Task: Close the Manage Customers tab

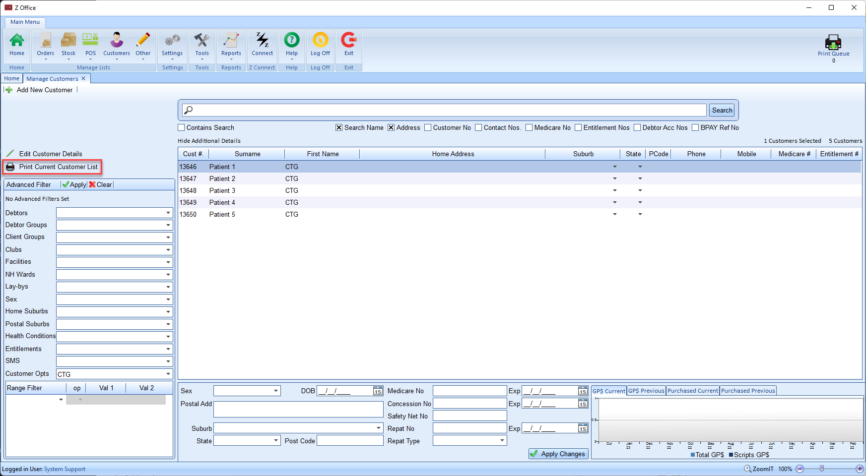Action: pos(83,78)
